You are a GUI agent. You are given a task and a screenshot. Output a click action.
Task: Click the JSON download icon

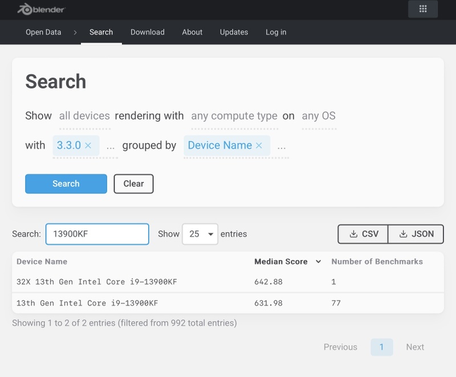[x=403, y=234]
